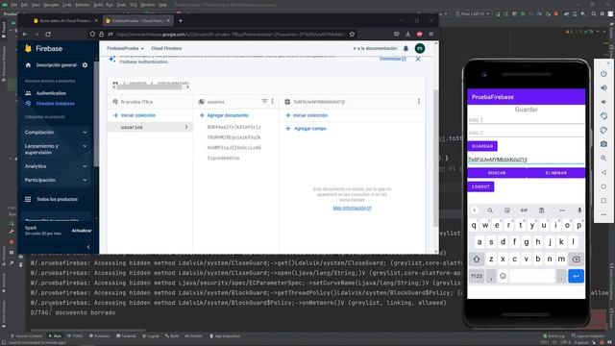The height and width of the screenshot is (346, 615).
Task: Tap BUSCAR button in emulator app
Action: pyautogui.click(x=497, y=173)
